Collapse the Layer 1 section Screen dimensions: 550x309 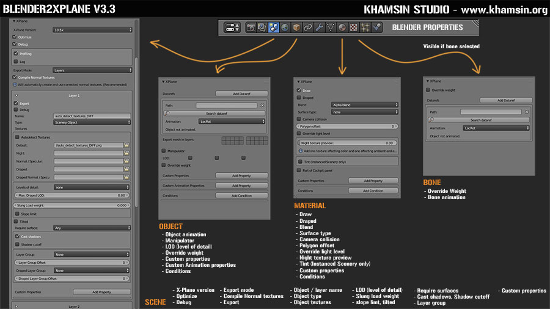click(x=16, y=96)
